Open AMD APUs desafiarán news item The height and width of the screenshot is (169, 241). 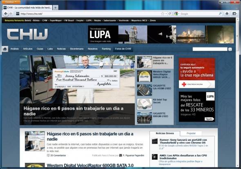pyautogui.click(x=183, y=157)
